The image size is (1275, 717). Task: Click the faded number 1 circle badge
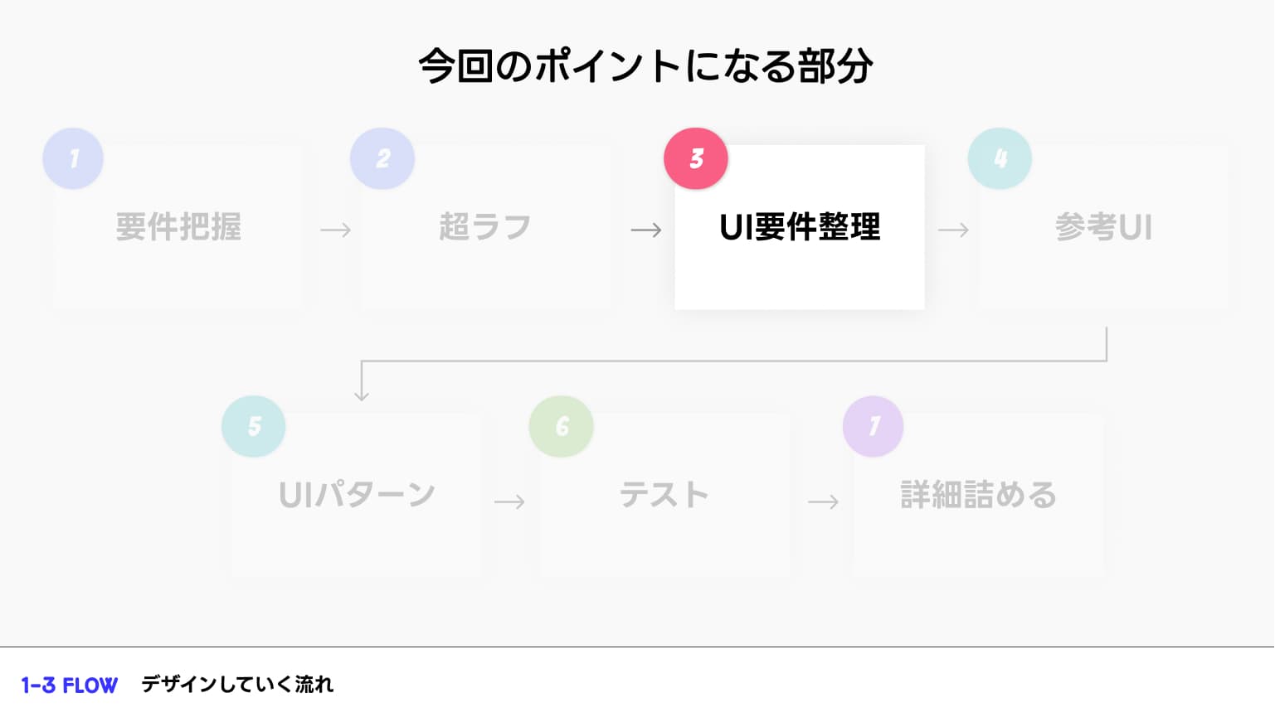coord(73,158)
